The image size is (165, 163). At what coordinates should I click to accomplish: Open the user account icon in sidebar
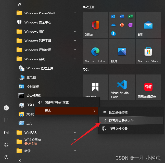(x=6, y=108)
